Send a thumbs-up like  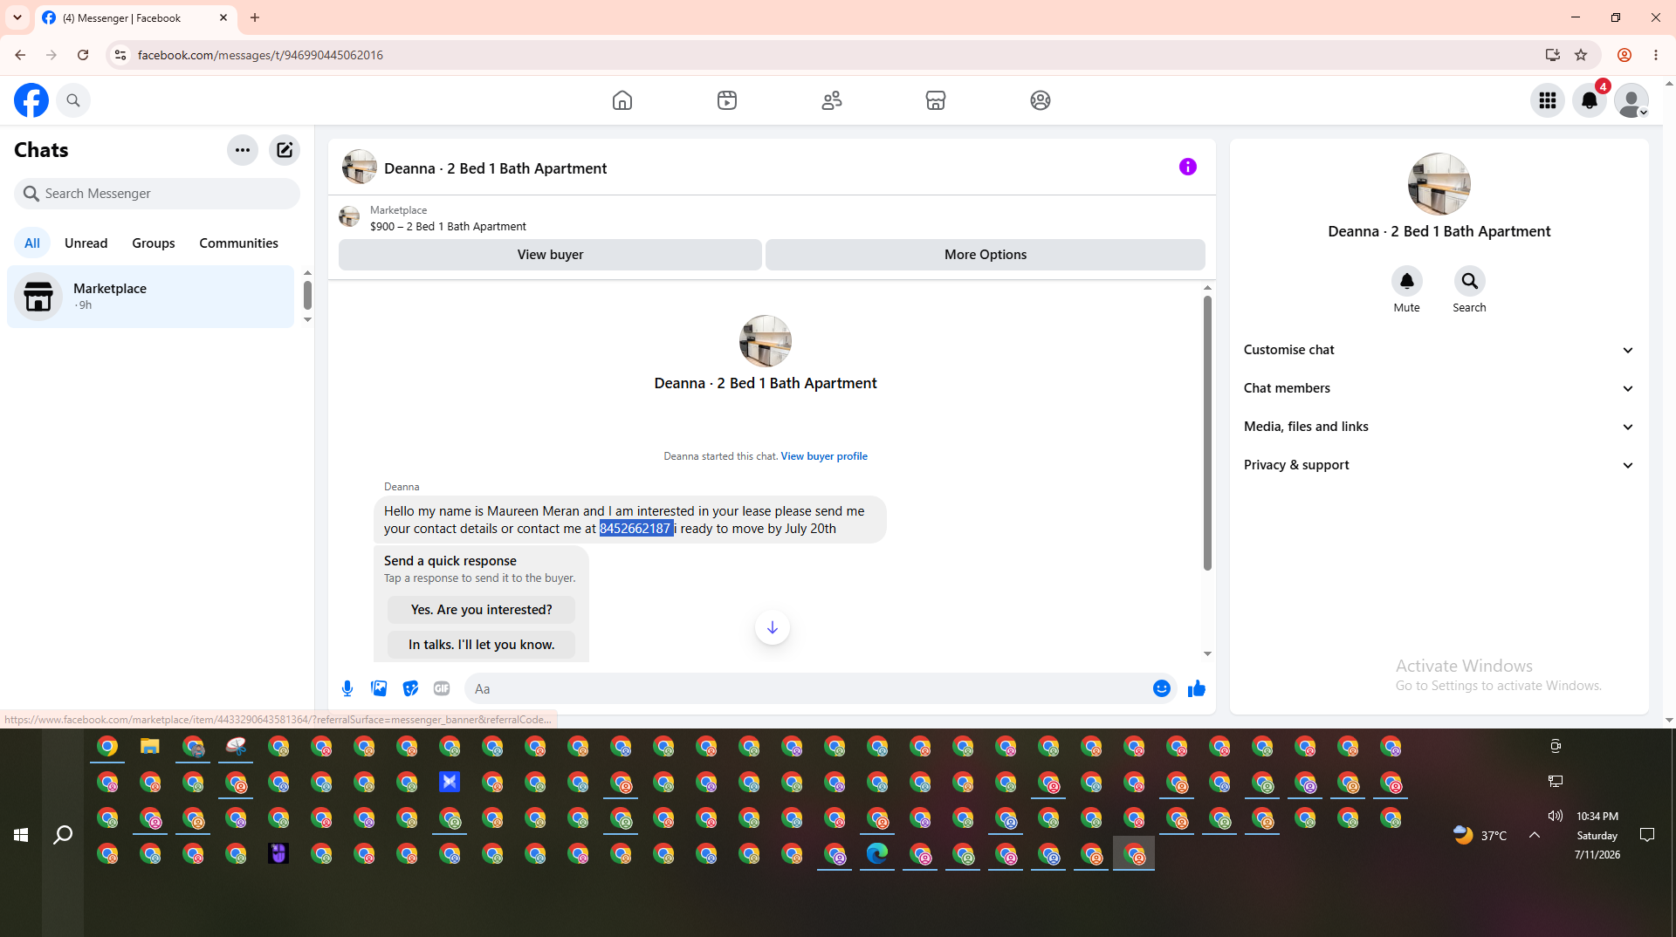click(1196, 688)
